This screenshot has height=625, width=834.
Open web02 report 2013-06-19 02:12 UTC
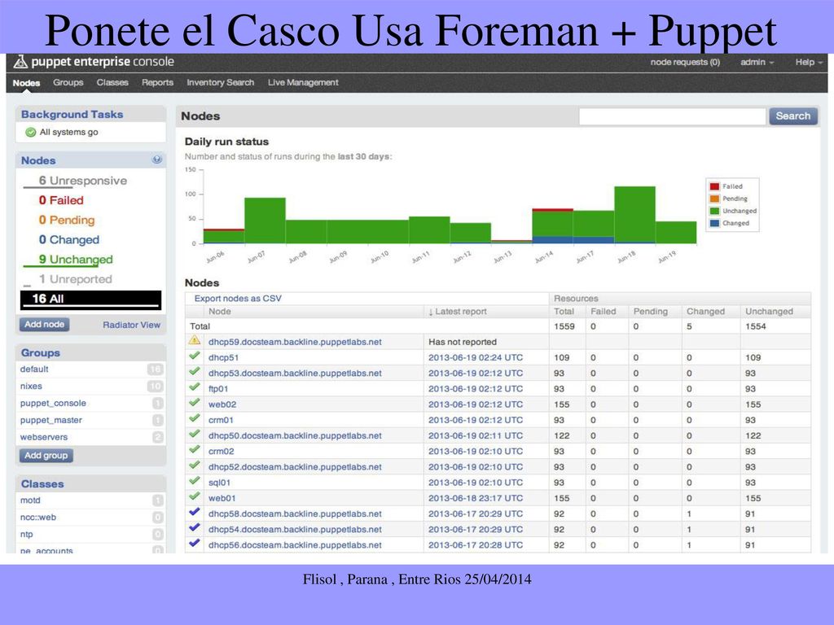[476, 404]
